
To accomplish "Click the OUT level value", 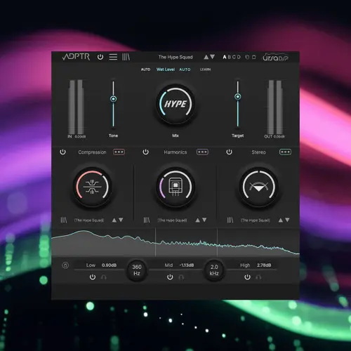I will pyautogui.click(x=279, y=136).
